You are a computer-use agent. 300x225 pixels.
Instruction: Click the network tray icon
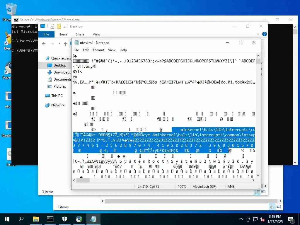coord(255,219)
